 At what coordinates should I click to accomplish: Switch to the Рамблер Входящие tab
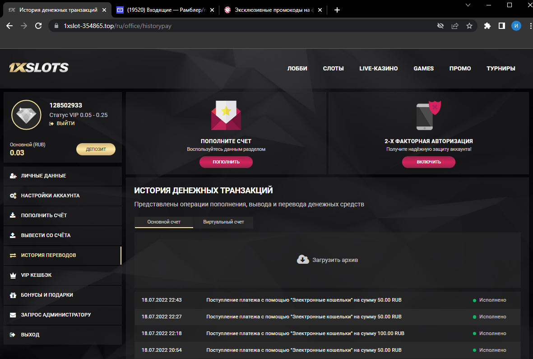[165, 10]
